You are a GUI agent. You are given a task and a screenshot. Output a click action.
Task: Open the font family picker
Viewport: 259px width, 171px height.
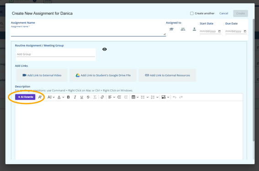coord(40,97)
